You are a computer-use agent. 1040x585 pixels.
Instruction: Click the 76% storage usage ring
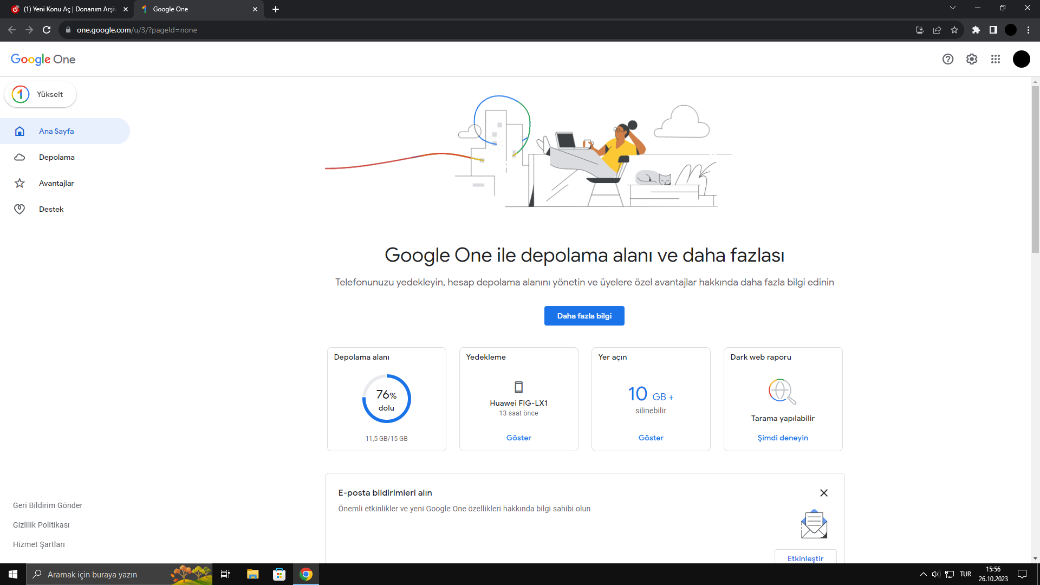pos(386,399)
